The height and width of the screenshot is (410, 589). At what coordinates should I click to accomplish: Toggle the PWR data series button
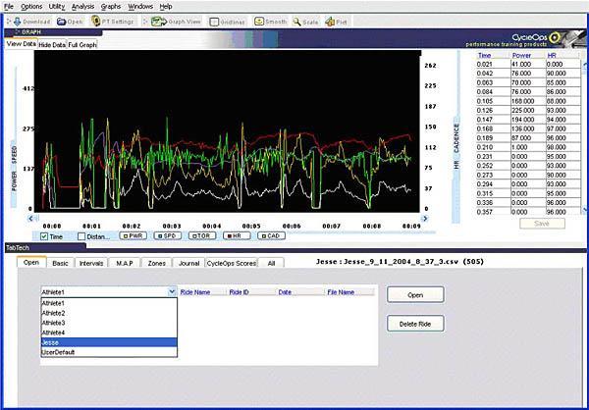[x=133, y=236]
